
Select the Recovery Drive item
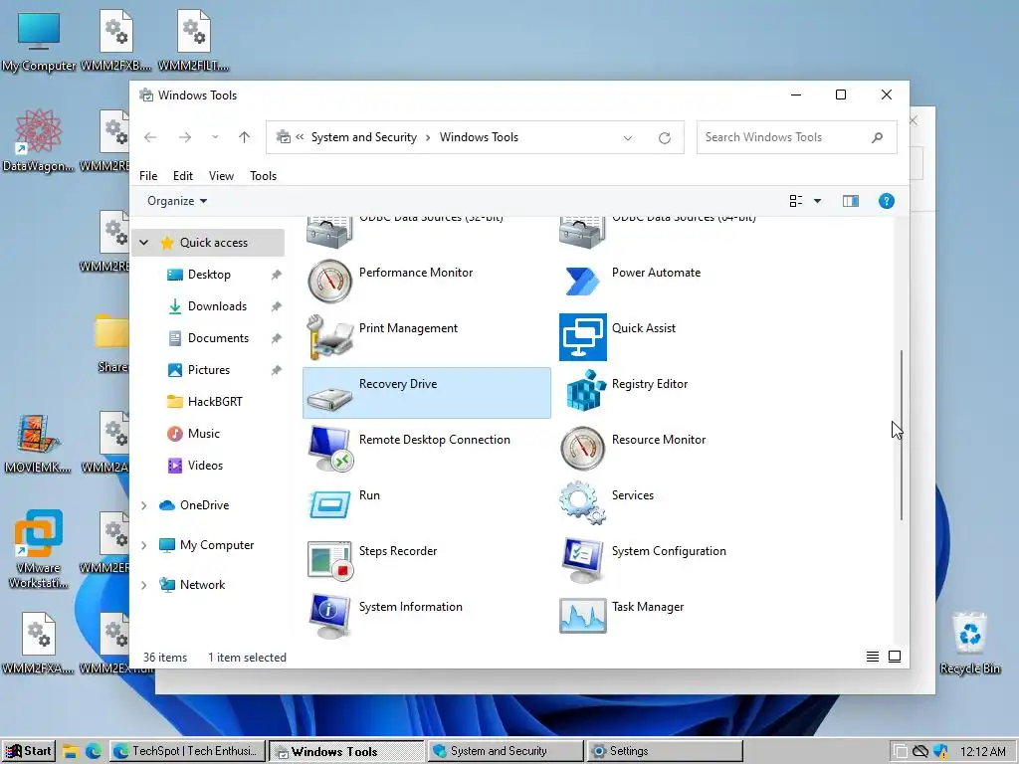tap(427, 392)
